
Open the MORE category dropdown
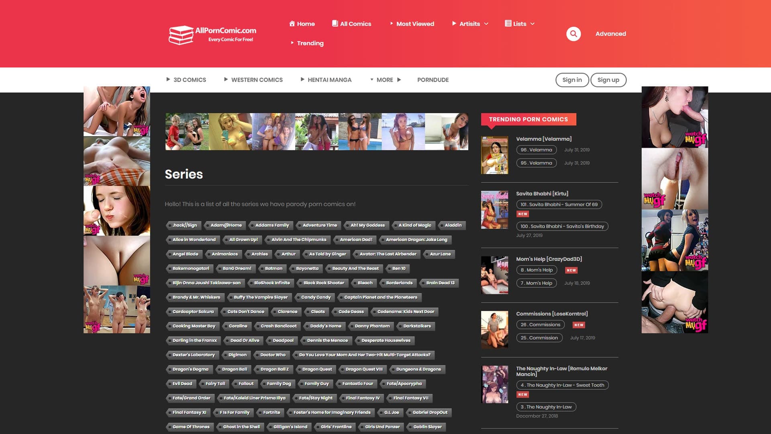385,80
